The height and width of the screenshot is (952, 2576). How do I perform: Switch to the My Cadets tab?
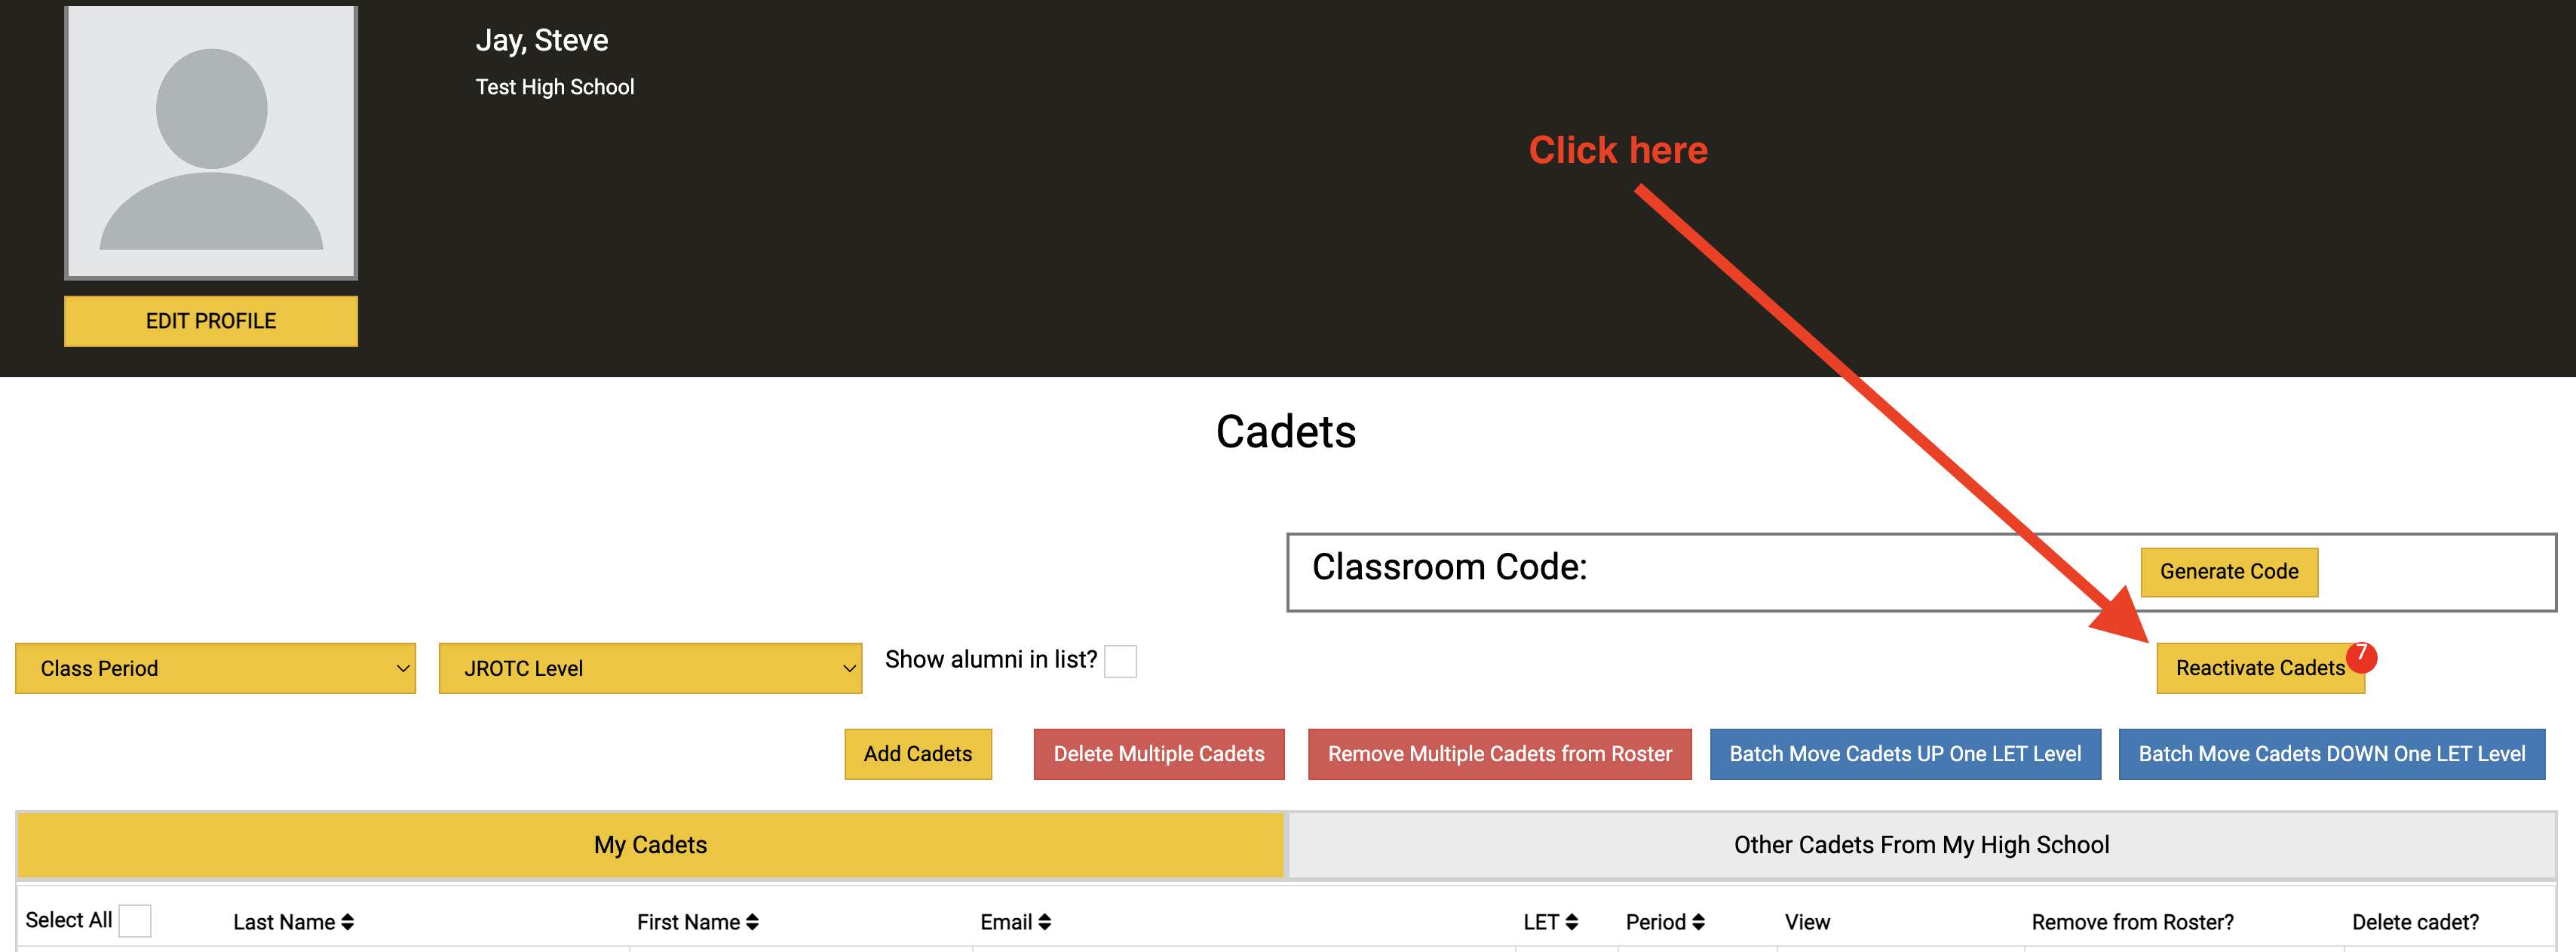point(650,845)
